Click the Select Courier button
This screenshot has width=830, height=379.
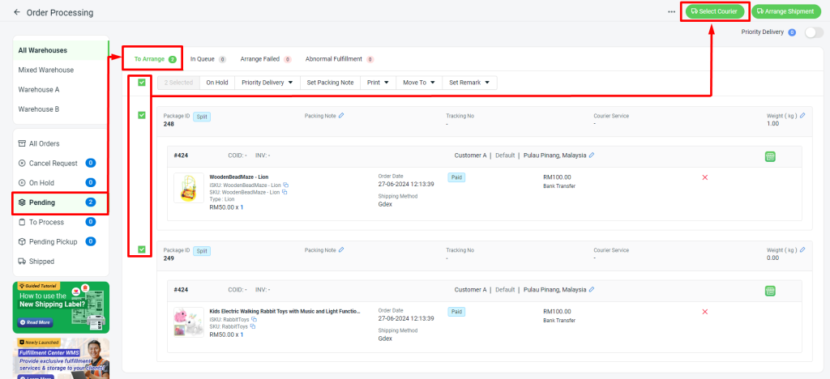[713, 11]
